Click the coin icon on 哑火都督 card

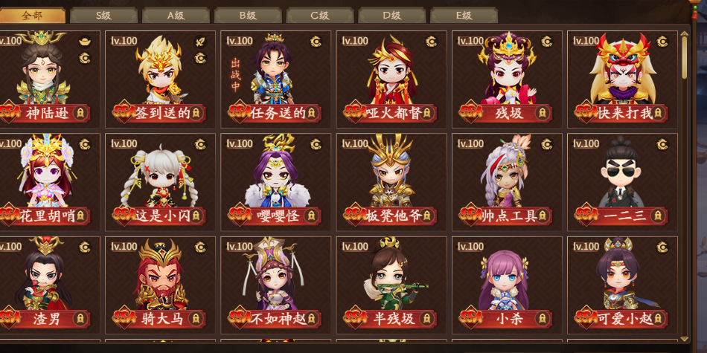point(432,42)
